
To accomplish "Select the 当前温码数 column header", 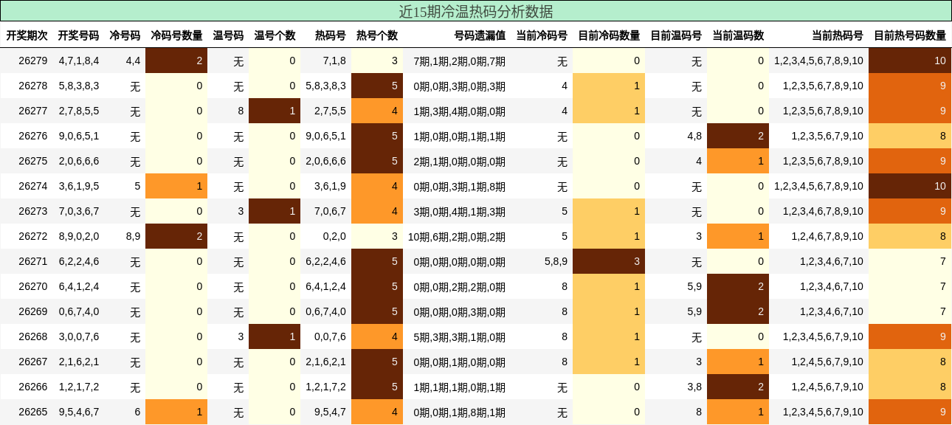I will [x=738, y=35].
